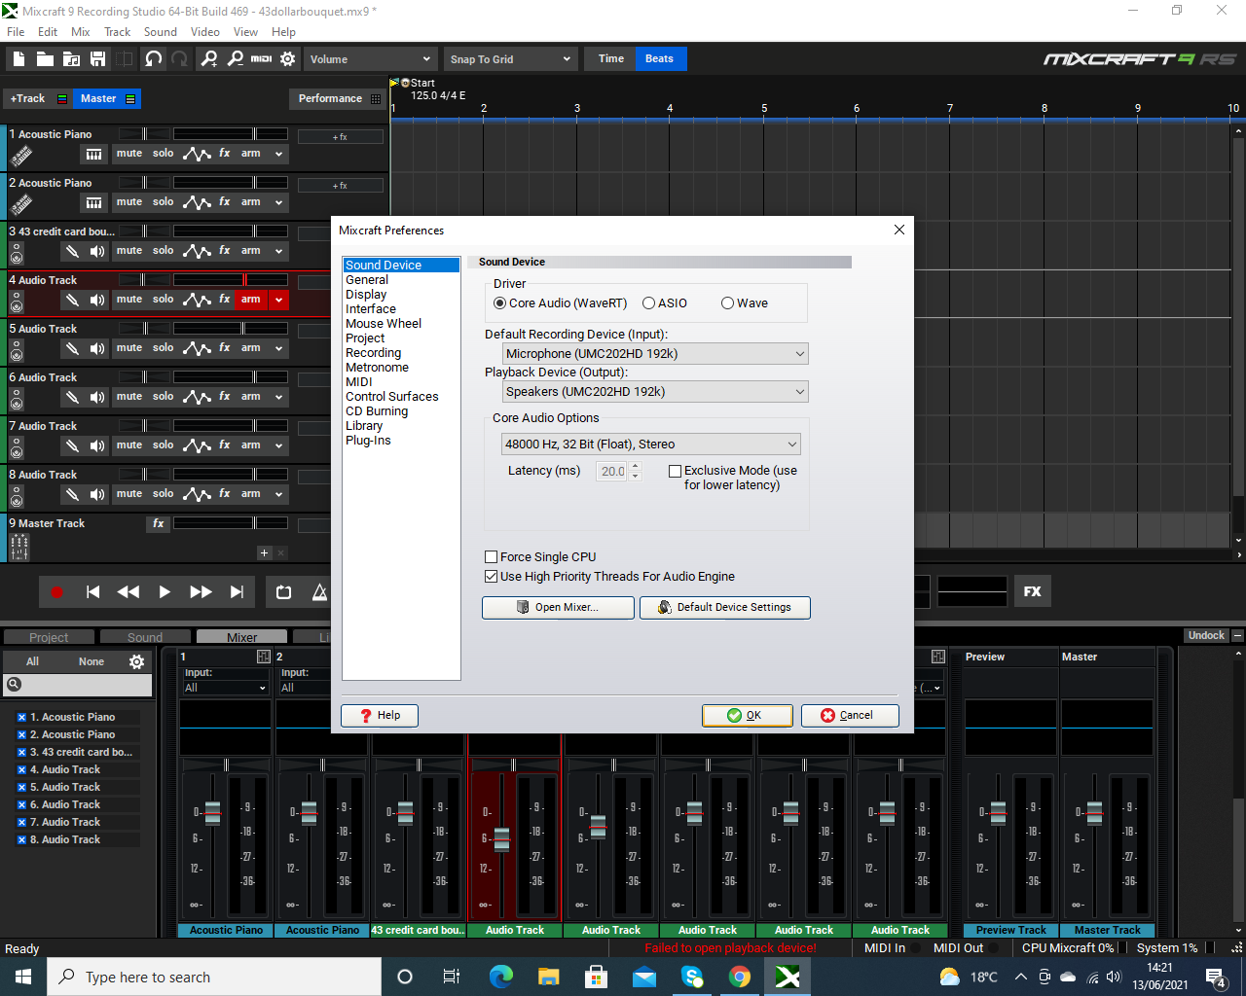Viewport: 1246px width, 996px height.
Task: Expand arm options arrow on track 1
Action: click(278, 154)
